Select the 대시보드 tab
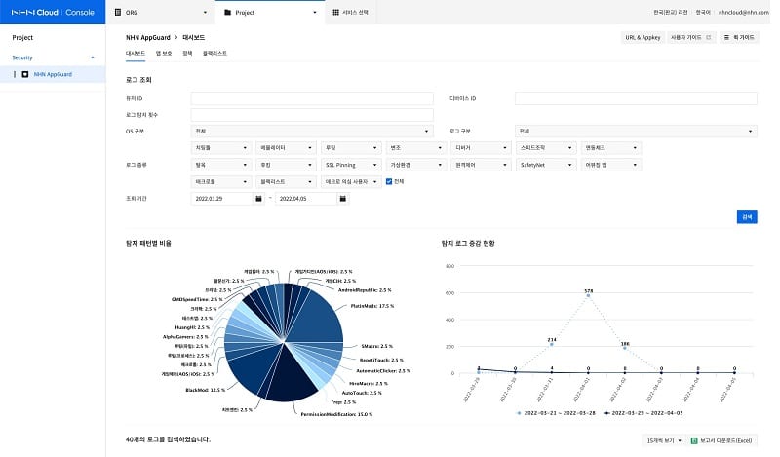This screenshot has height=457, width=780. coord(136,54)
